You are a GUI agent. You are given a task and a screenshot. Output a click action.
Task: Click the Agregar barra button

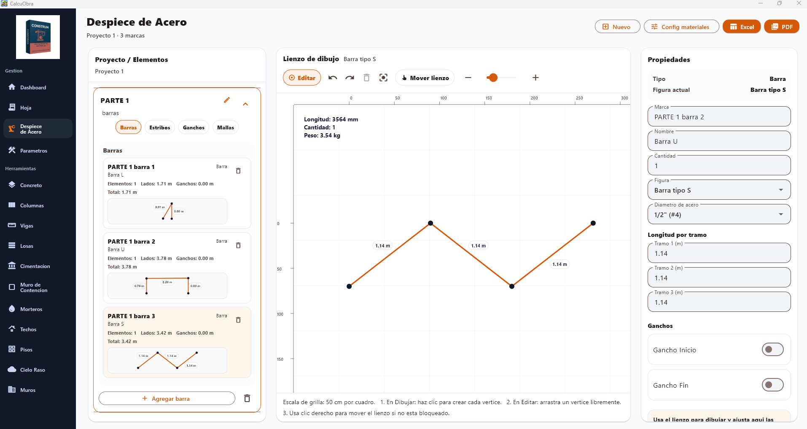[x=167, y=399]
